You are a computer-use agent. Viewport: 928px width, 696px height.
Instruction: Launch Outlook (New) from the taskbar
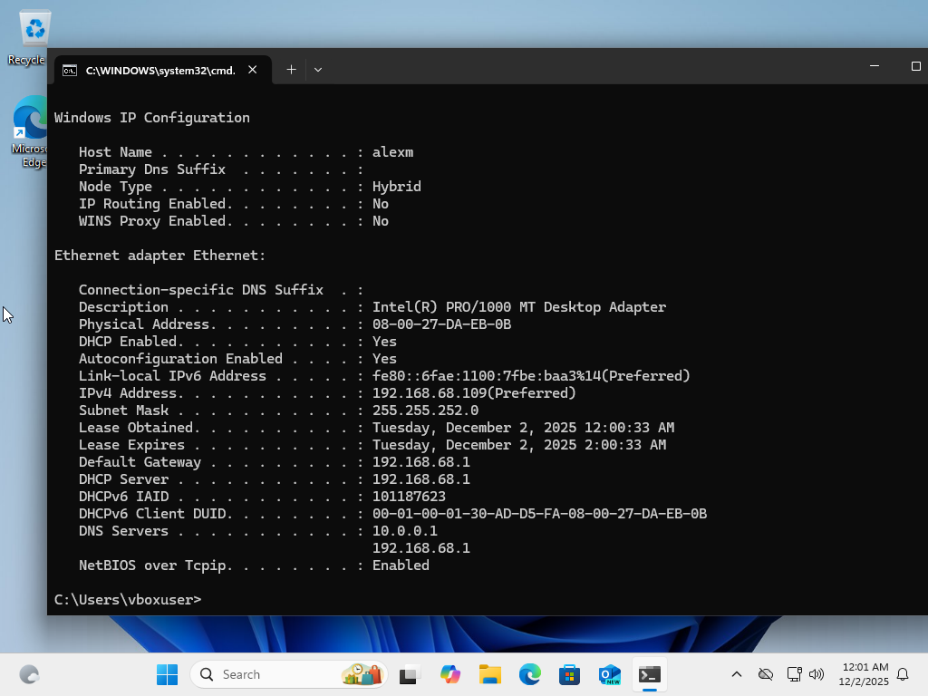point(609,674)
